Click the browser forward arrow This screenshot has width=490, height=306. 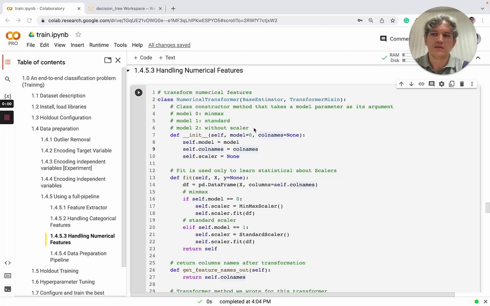tap(19, 21)
